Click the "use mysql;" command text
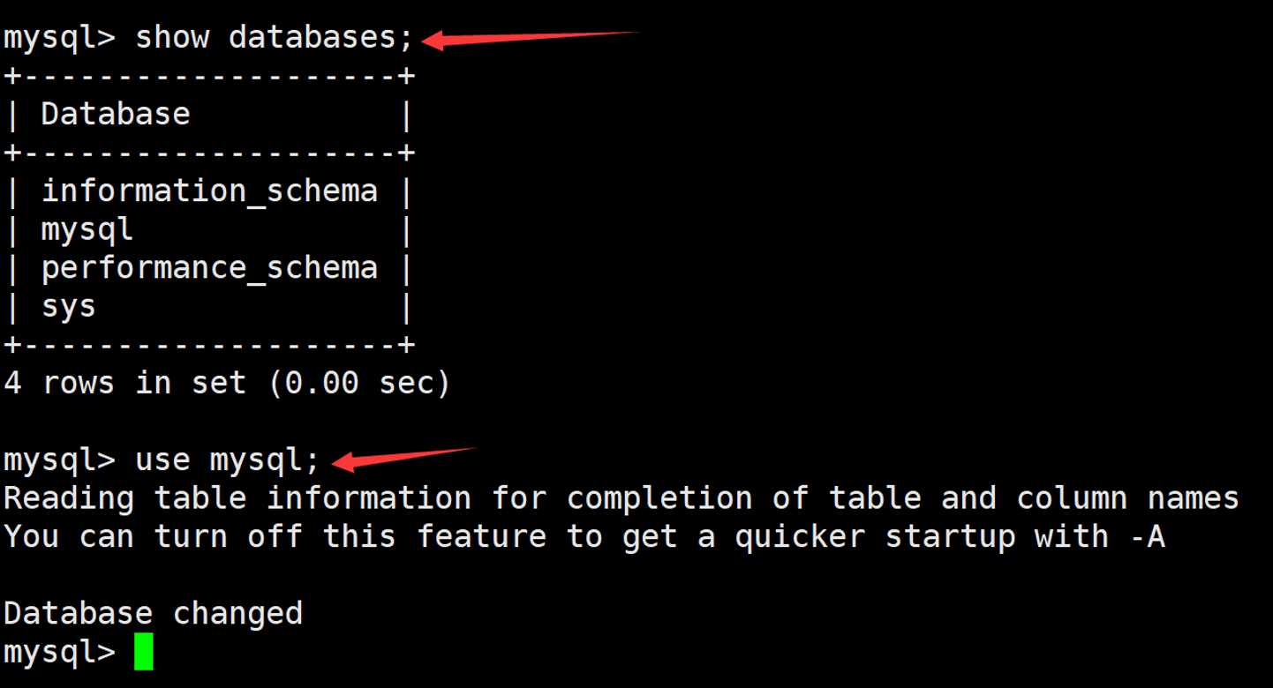The width and height of the screenshot is (1273, 688). [x=227, y=460]
